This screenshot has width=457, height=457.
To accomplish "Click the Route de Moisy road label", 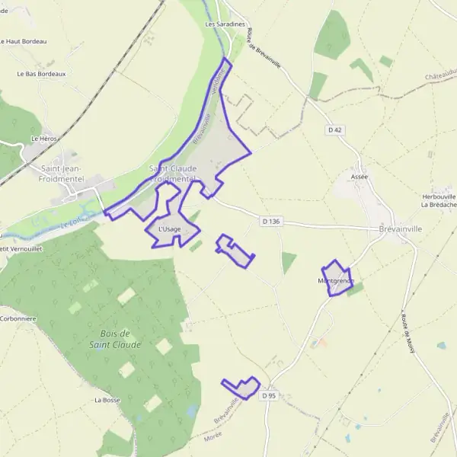I will [x=407, y=334].
